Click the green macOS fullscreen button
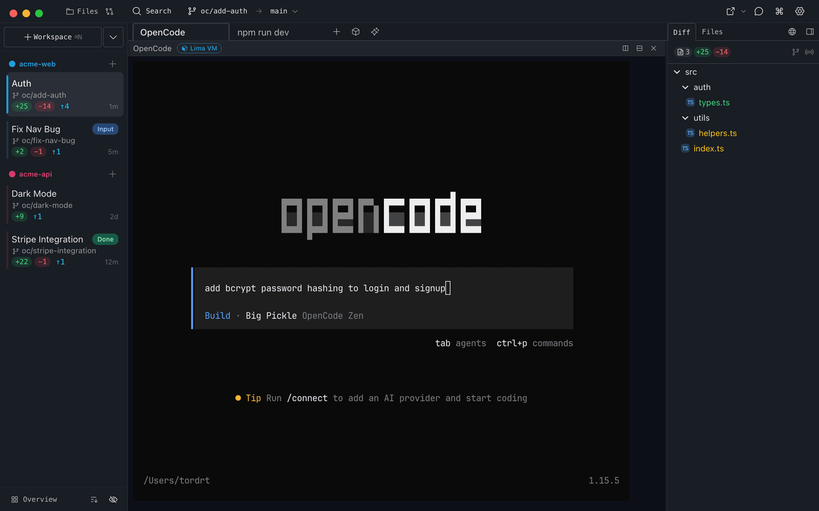The height and width of the screenshot is (511, 819). tap(39, 13)
